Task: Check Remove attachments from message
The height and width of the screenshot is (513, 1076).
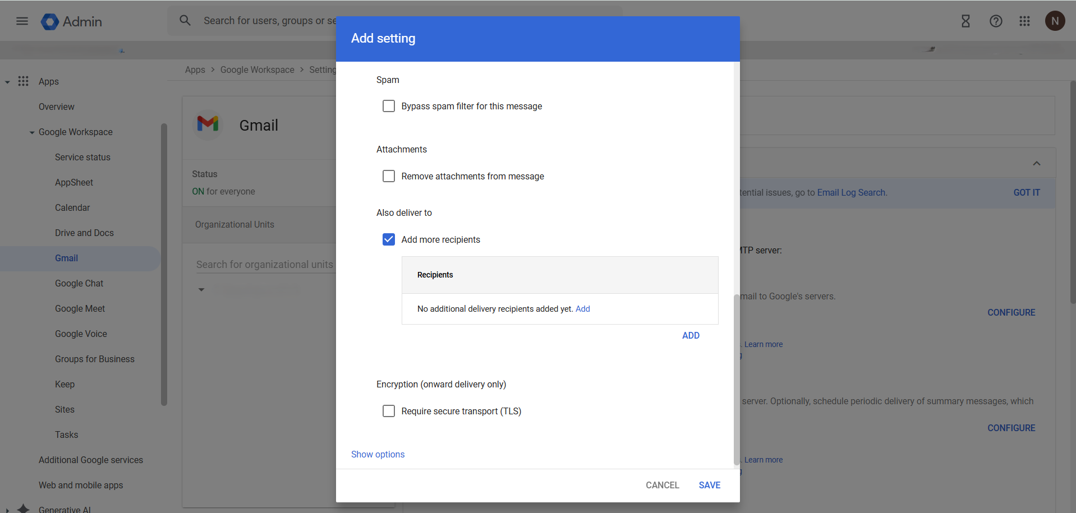Action: (389, 176)
